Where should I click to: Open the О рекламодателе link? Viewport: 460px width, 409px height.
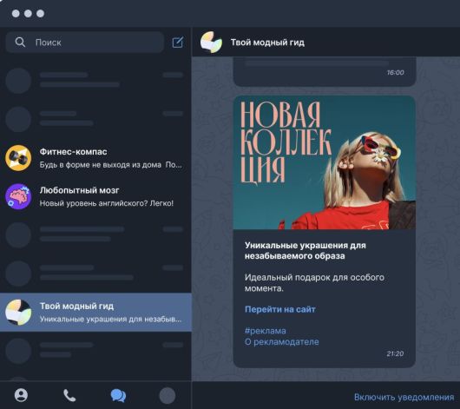[281, 342]
